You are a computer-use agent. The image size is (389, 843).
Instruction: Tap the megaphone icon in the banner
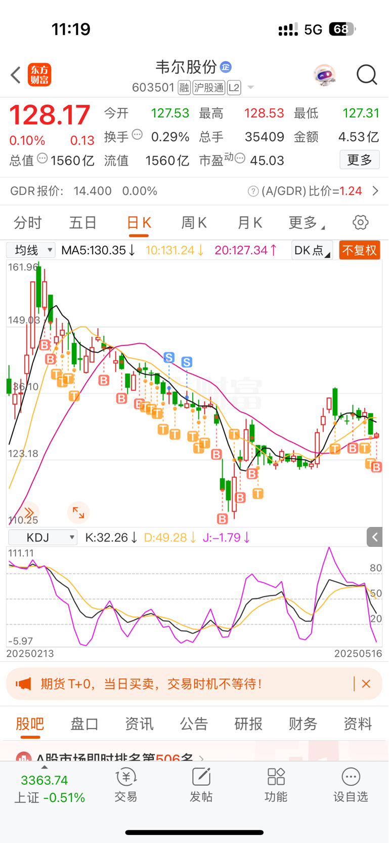click(23, 684)
